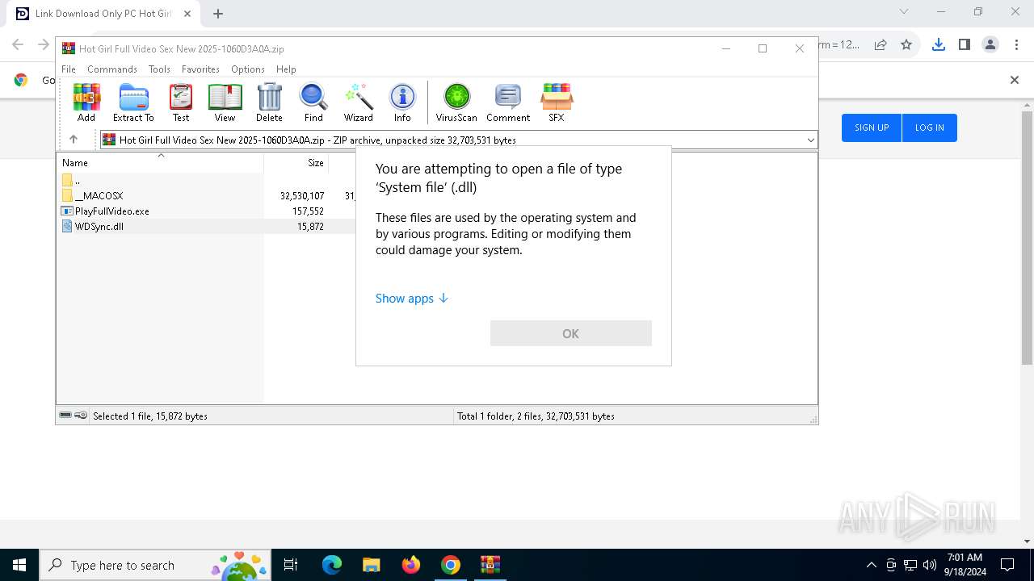Show hidden tray icons chevron

pos(871,565)
